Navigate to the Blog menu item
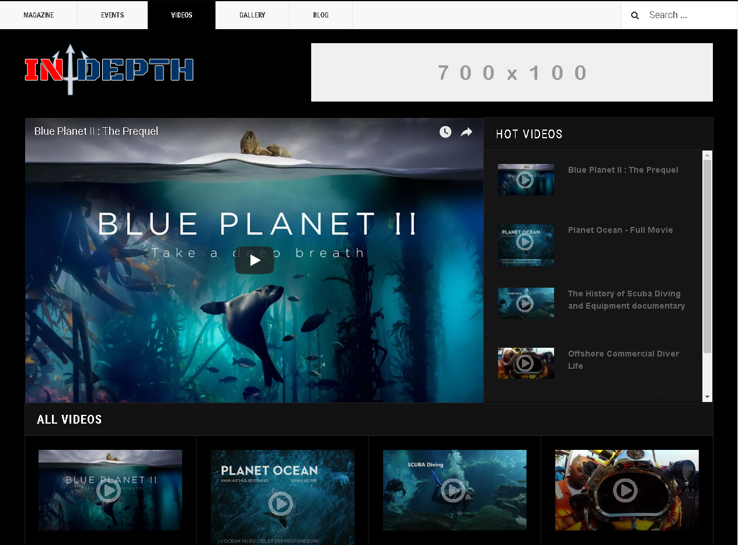The image size is (738, 545). tap(321, 15)
